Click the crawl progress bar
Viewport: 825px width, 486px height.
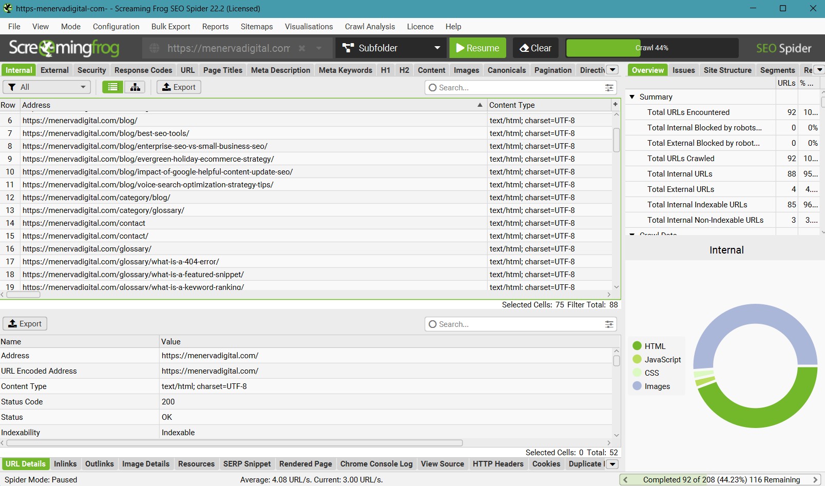[x=651, y=48]
